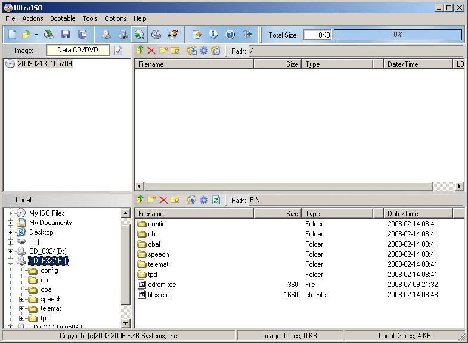Screen dimensions: 468x343
Task: Create a new image with the New icon
Action: tap(13, 35)
